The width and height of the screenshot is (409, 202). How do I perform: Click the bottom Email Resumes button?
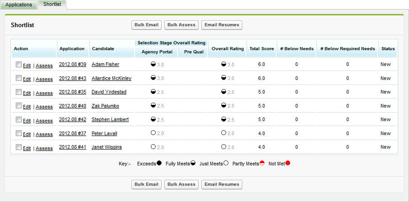click(x=222, y=184)
